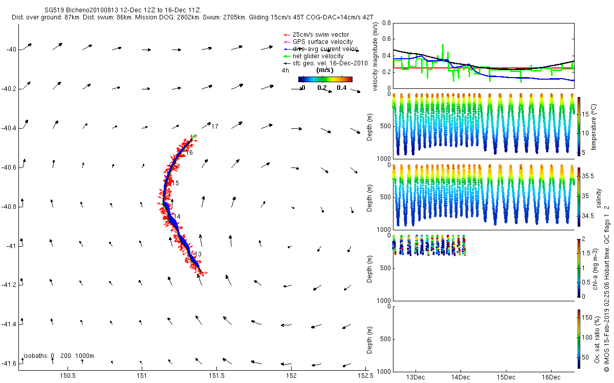The image size is (614, 383).
Task: Click day marker 16 on glider track
Action: pos(189,153)
